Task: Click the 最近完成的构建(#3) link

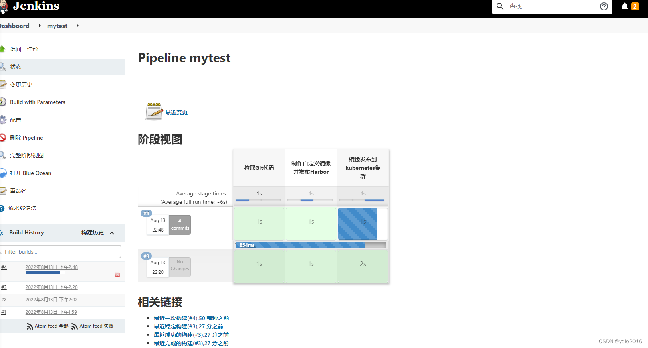Action: (x=191, y=343)
